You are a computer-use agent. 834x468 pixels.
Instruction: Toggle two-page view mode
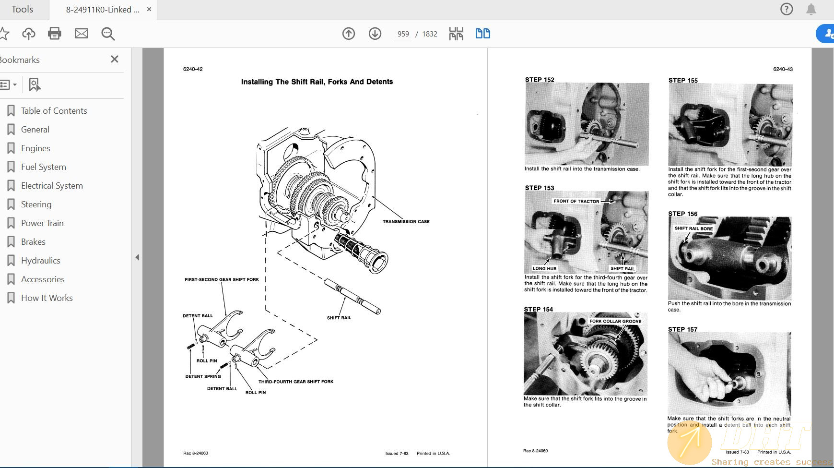[x=482, y=34]
